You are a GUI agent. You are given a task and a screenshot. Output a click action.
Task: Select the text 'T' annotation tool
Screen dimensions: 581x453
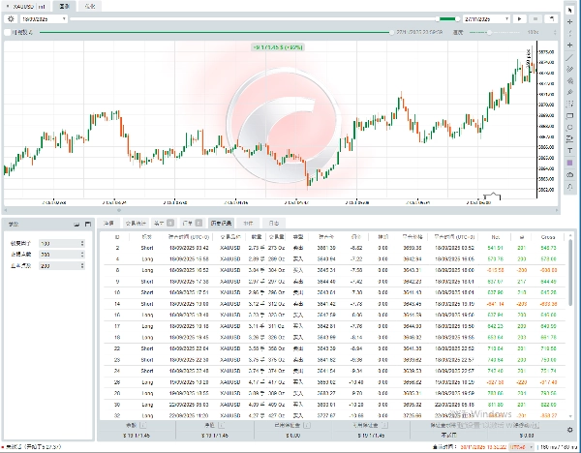click(x=570, y=151)
